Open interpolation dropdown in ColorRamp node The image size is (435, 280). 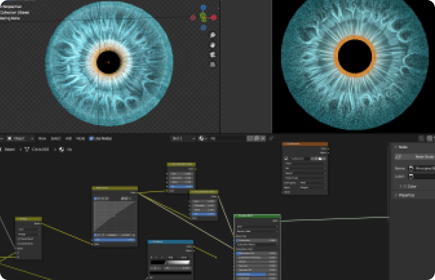[x=183, y=257]
